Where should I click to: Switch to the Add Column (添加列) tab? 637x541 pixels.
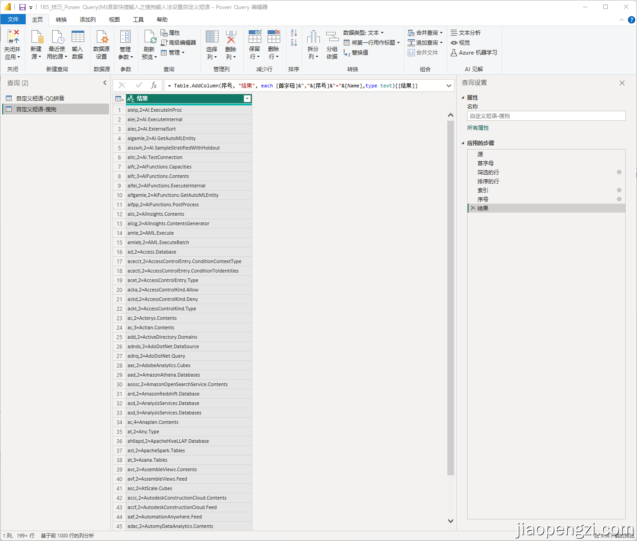tap(88, 20)
